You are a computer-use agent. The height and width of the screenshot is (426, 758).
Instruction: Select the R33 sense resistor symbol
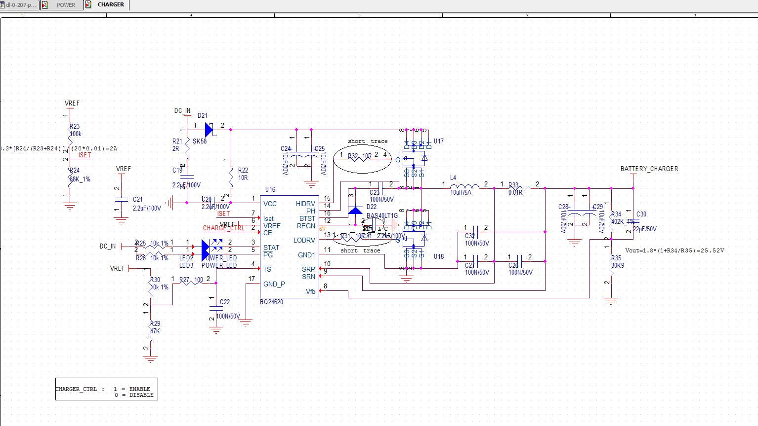pos(520,188)
